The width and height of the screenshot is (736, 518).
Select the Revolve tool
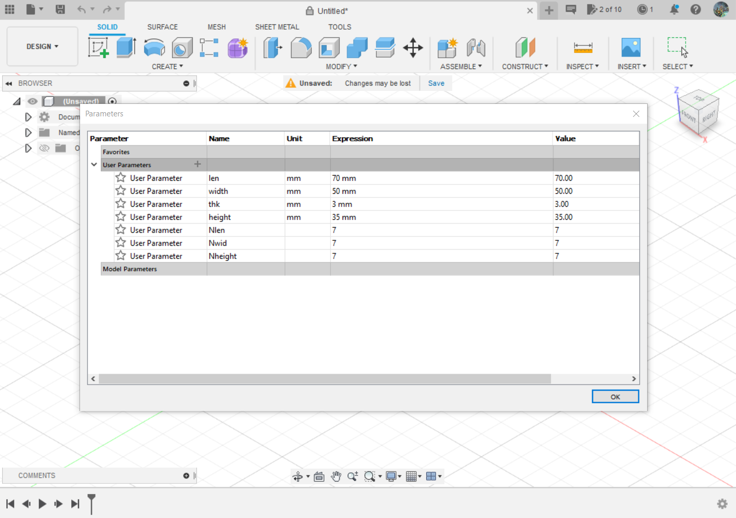coord(154,48)
